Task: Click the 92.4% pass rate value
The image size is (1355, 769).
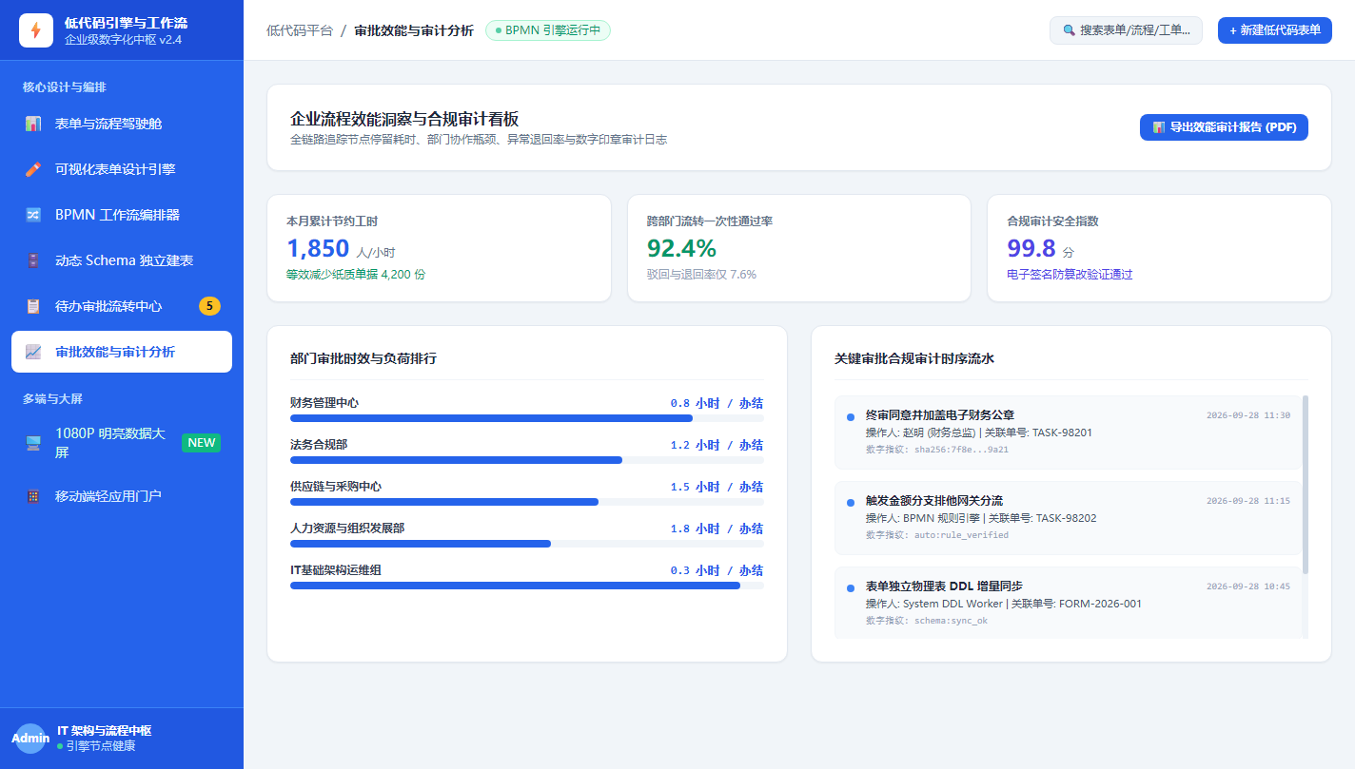Action: [681, 249]
